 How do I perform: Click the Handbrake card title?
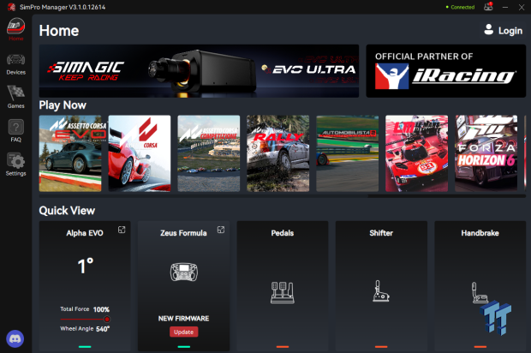coord(480,233)
